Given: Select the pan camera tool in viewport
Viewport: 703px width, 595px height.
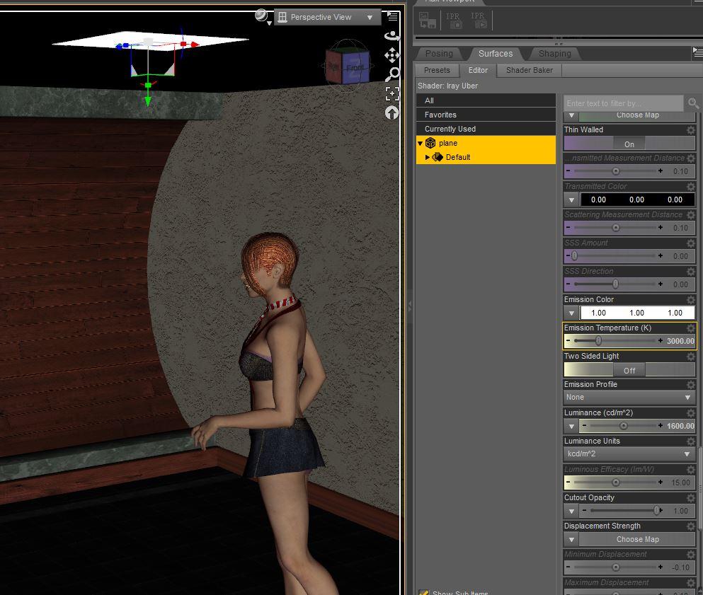Looking at the screenshot, I should (x=392, y=55).
